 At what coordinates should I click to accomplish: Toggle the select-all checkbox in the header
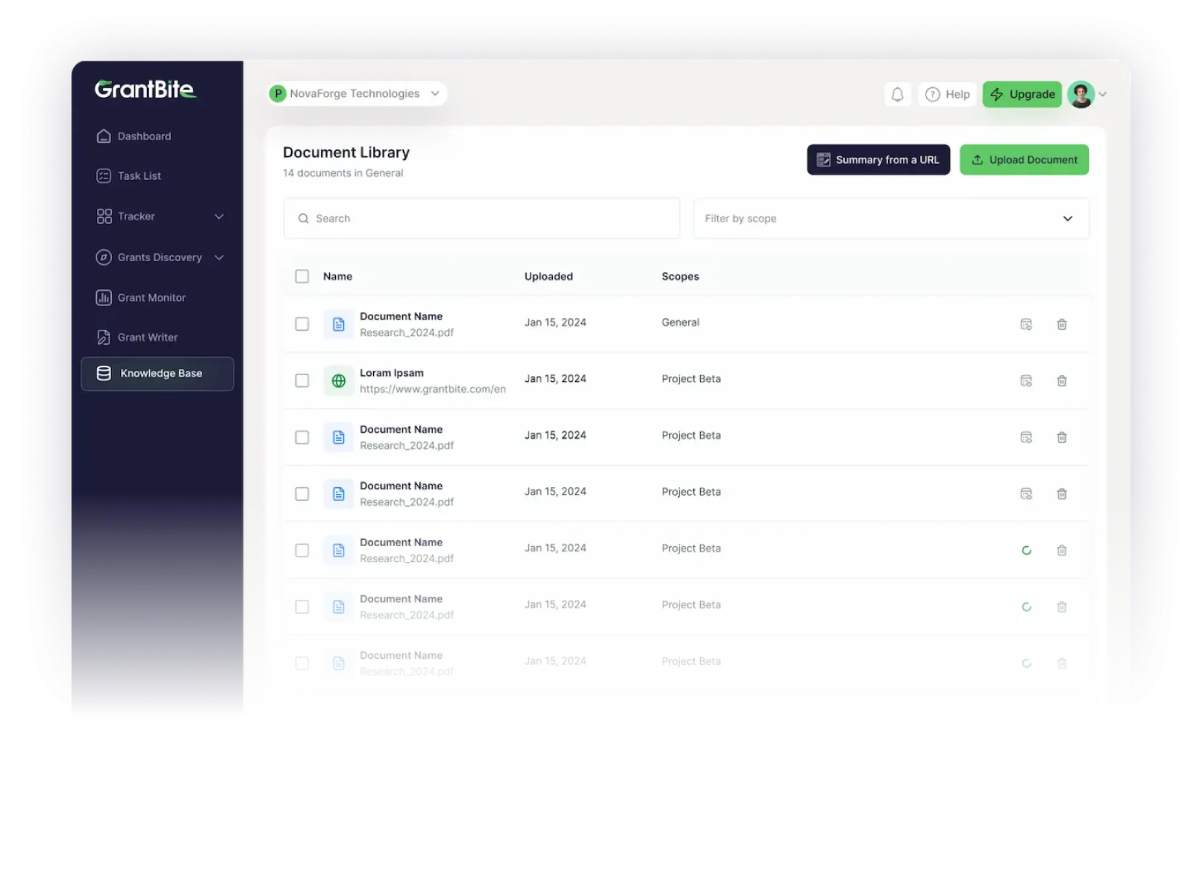(x=302, y=276)
